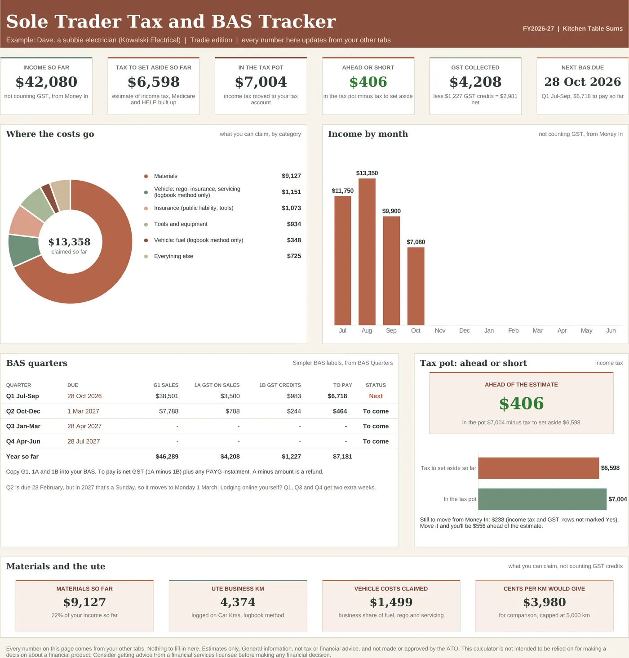Screen dimensions: 629x658
Task: Click the Ute business km 4,374 value
Action: coord(238,602)
